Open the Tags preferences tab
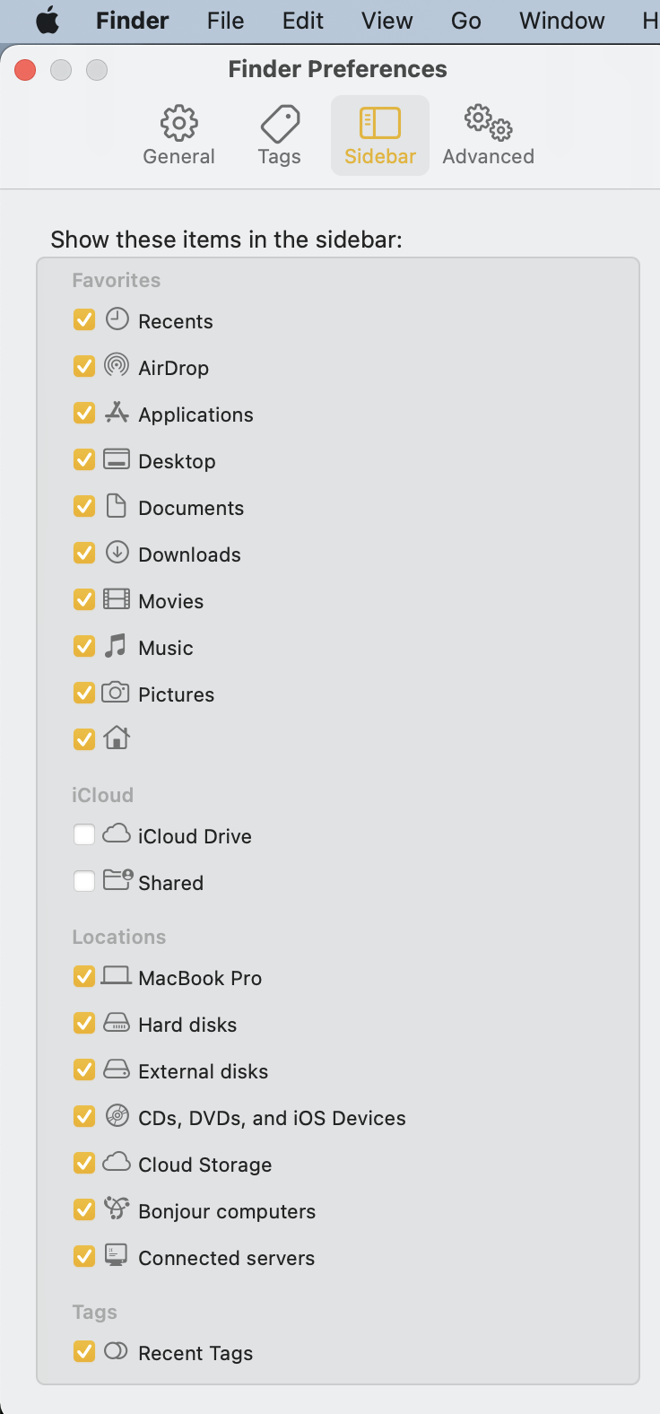Screen dimensions: 660x1414 point(280,135)
